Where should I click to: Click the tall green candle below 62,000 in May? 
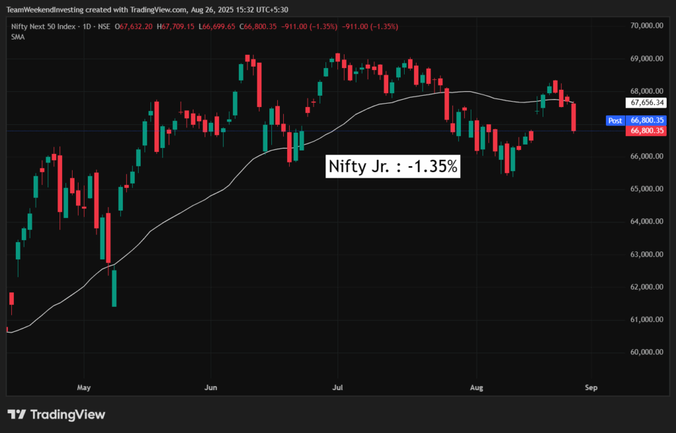pos(114,288)
